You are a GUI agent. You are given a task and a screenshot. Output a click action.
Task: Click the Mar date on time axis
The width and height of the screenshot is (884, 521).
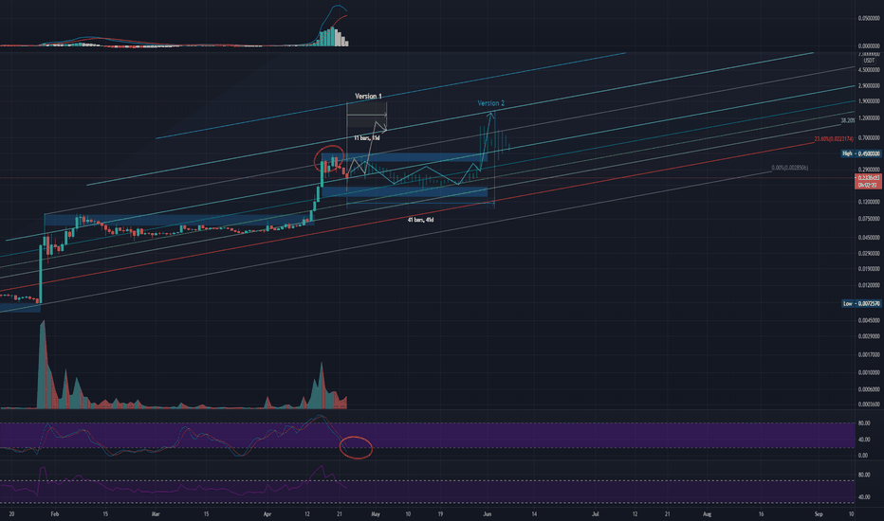[157, 513]
